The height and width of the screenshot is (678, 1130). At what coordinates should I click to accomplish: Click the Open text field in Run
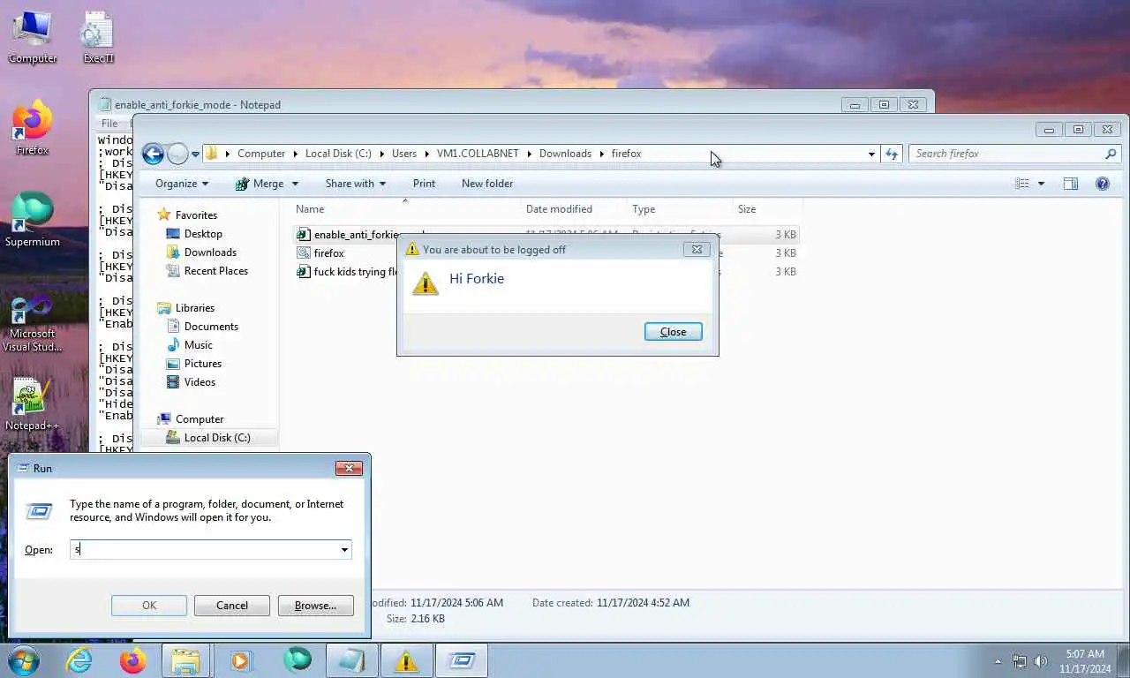tap(204, 549)
